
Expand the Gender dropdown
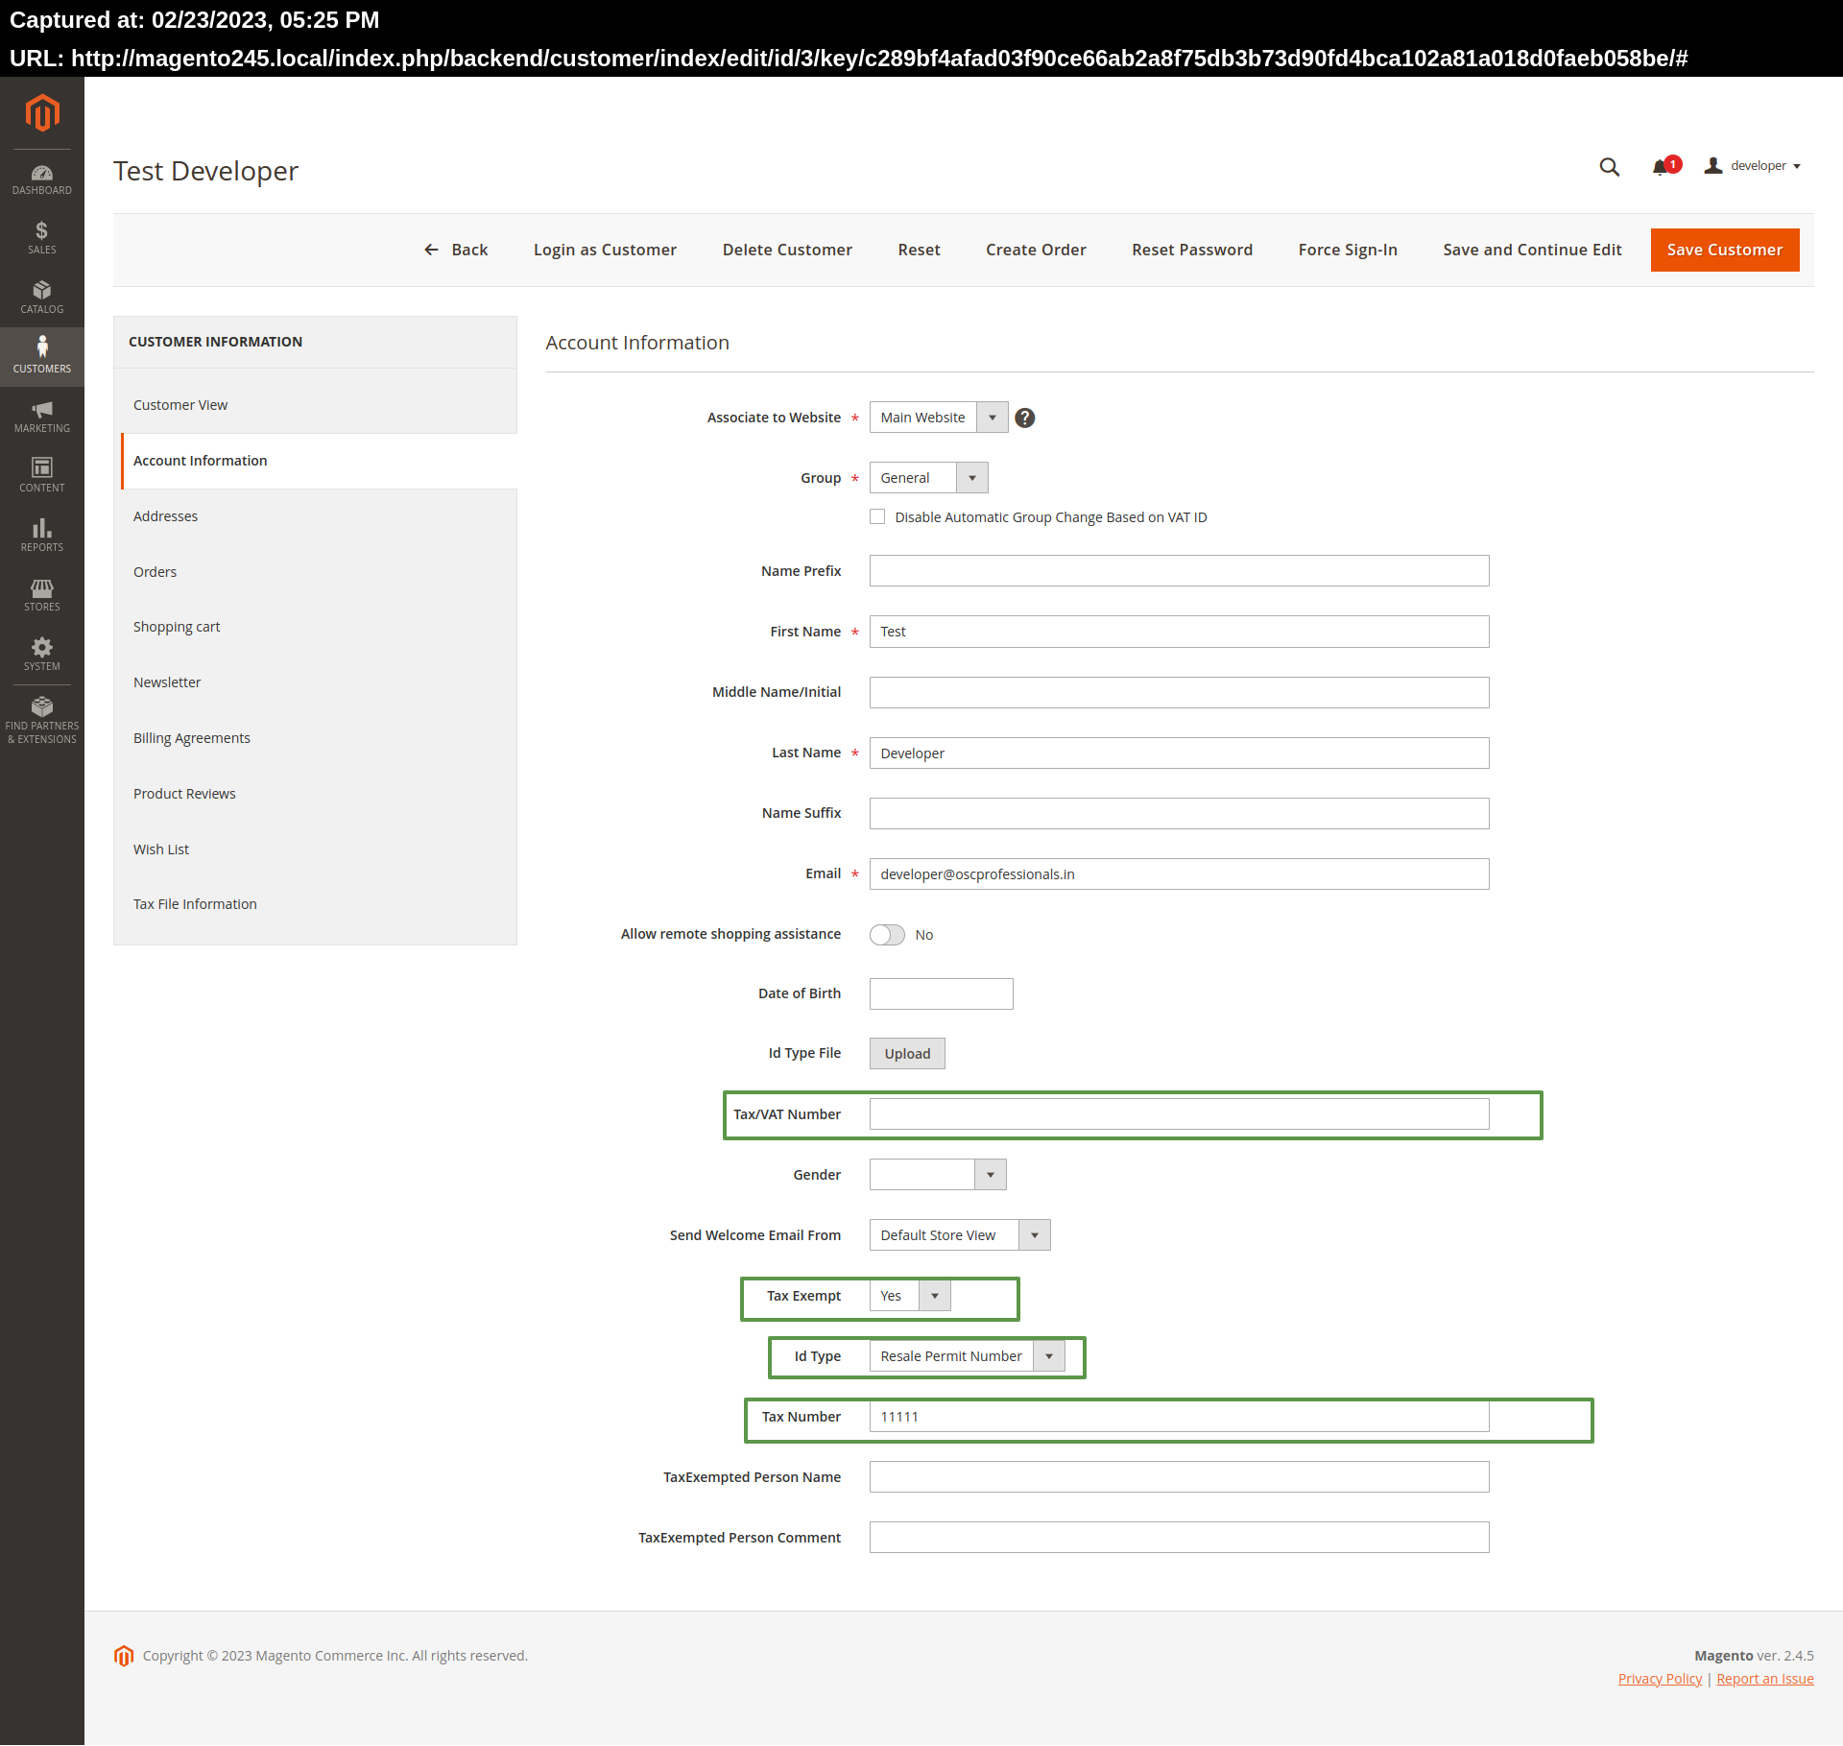pos(989,1174)
